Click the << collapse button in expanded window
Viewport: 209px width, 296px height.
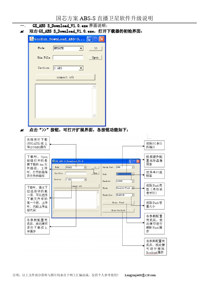95,167
